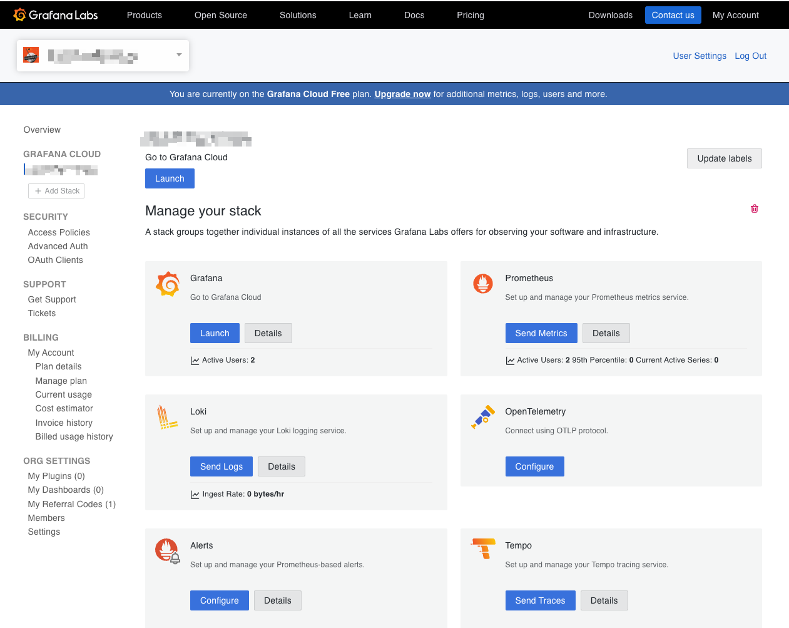Open the Pricing page from the navbar
The image size is (789, 628).
pos(471,15)
